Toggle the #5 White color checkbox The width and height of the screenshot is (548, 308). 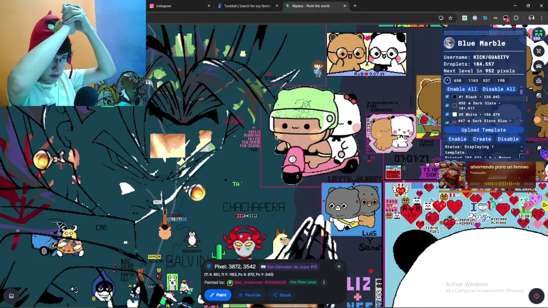pyautogui.click(x=447, y=114)
